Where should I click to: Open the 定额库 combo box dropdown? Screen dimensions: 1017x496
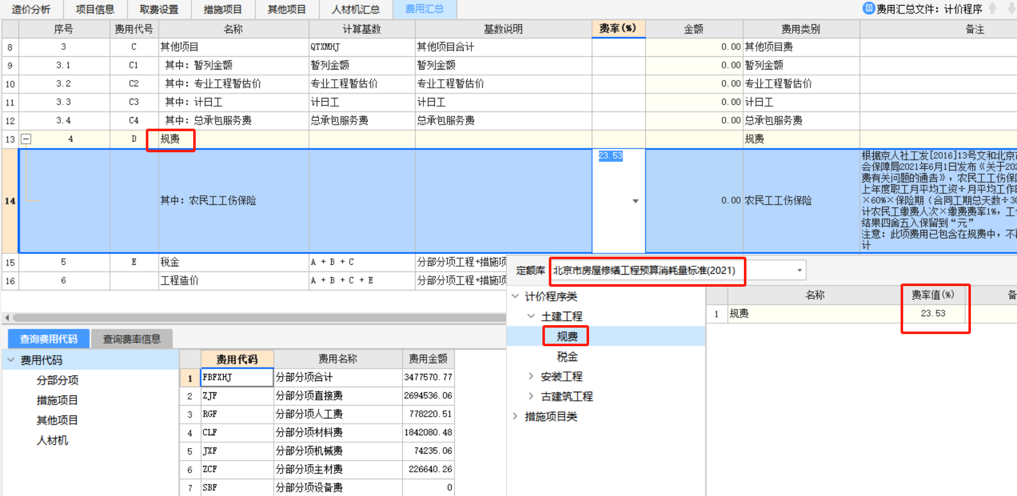[x=800, y=270]
